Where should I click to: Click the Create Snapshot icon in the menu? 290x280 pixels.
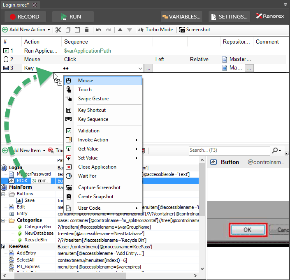click(x=69, y=197)
